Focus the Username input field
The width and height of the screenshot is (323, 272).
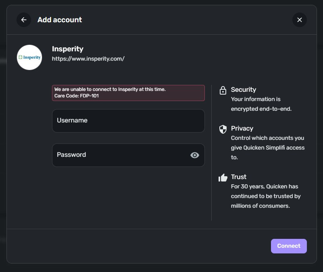(128, 120)
